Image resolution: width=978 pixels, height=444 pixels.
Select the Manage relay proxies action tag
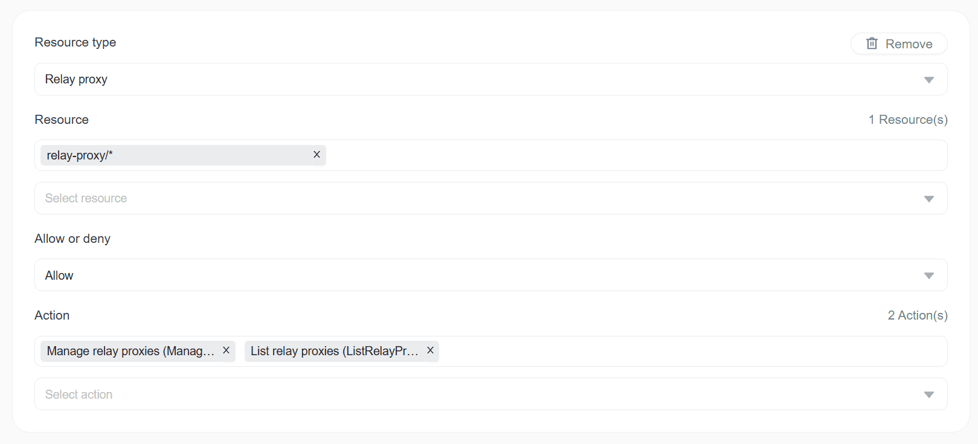coord(130,351)
